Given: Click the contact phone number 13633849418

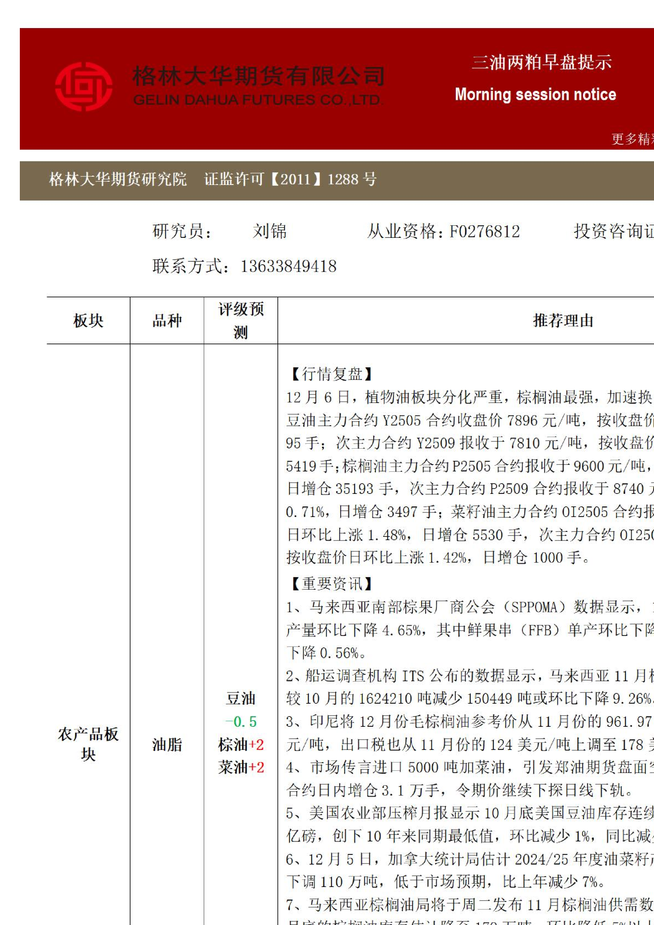Looking at the screenshot, I should coord(288,266).
